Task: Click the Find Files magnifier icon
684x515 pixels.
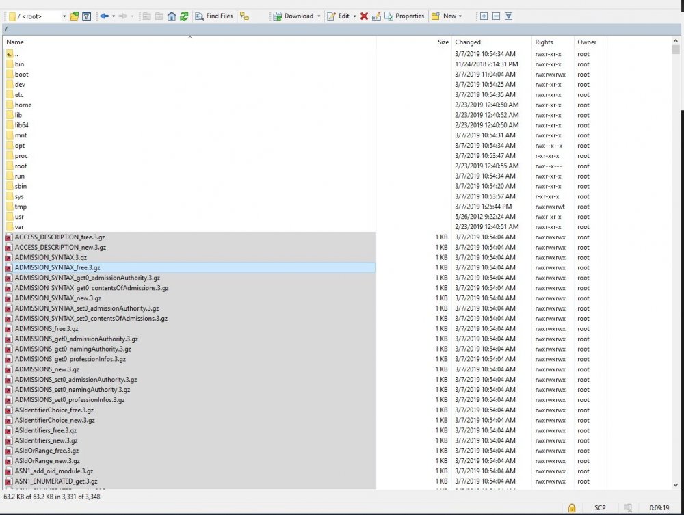Action: tap(199, 16)
